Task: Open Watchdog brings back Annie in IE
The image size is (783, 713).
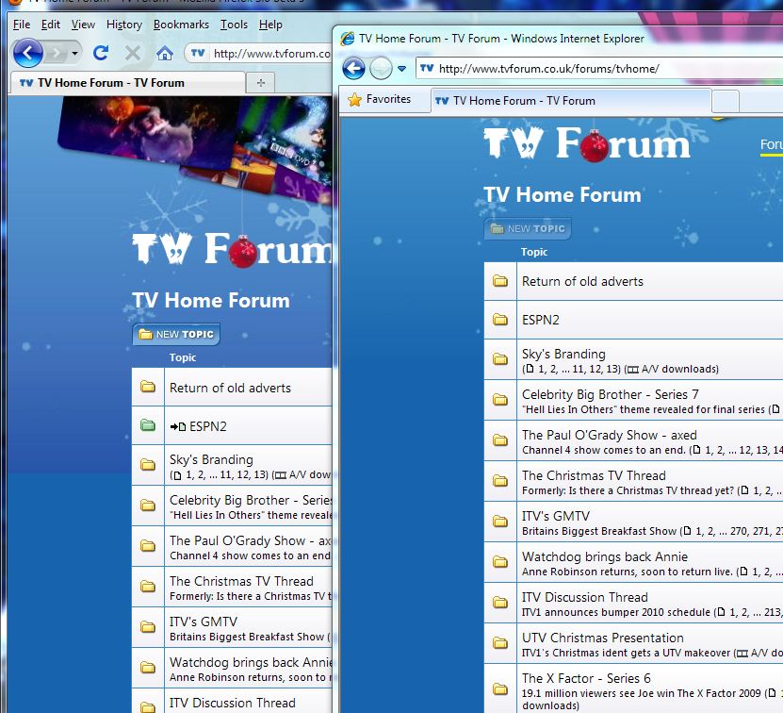Action: (605, 556)
